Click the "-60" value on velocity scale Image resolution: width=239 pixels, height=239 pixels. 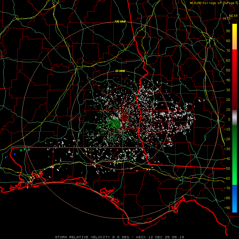tap(227, 178)
